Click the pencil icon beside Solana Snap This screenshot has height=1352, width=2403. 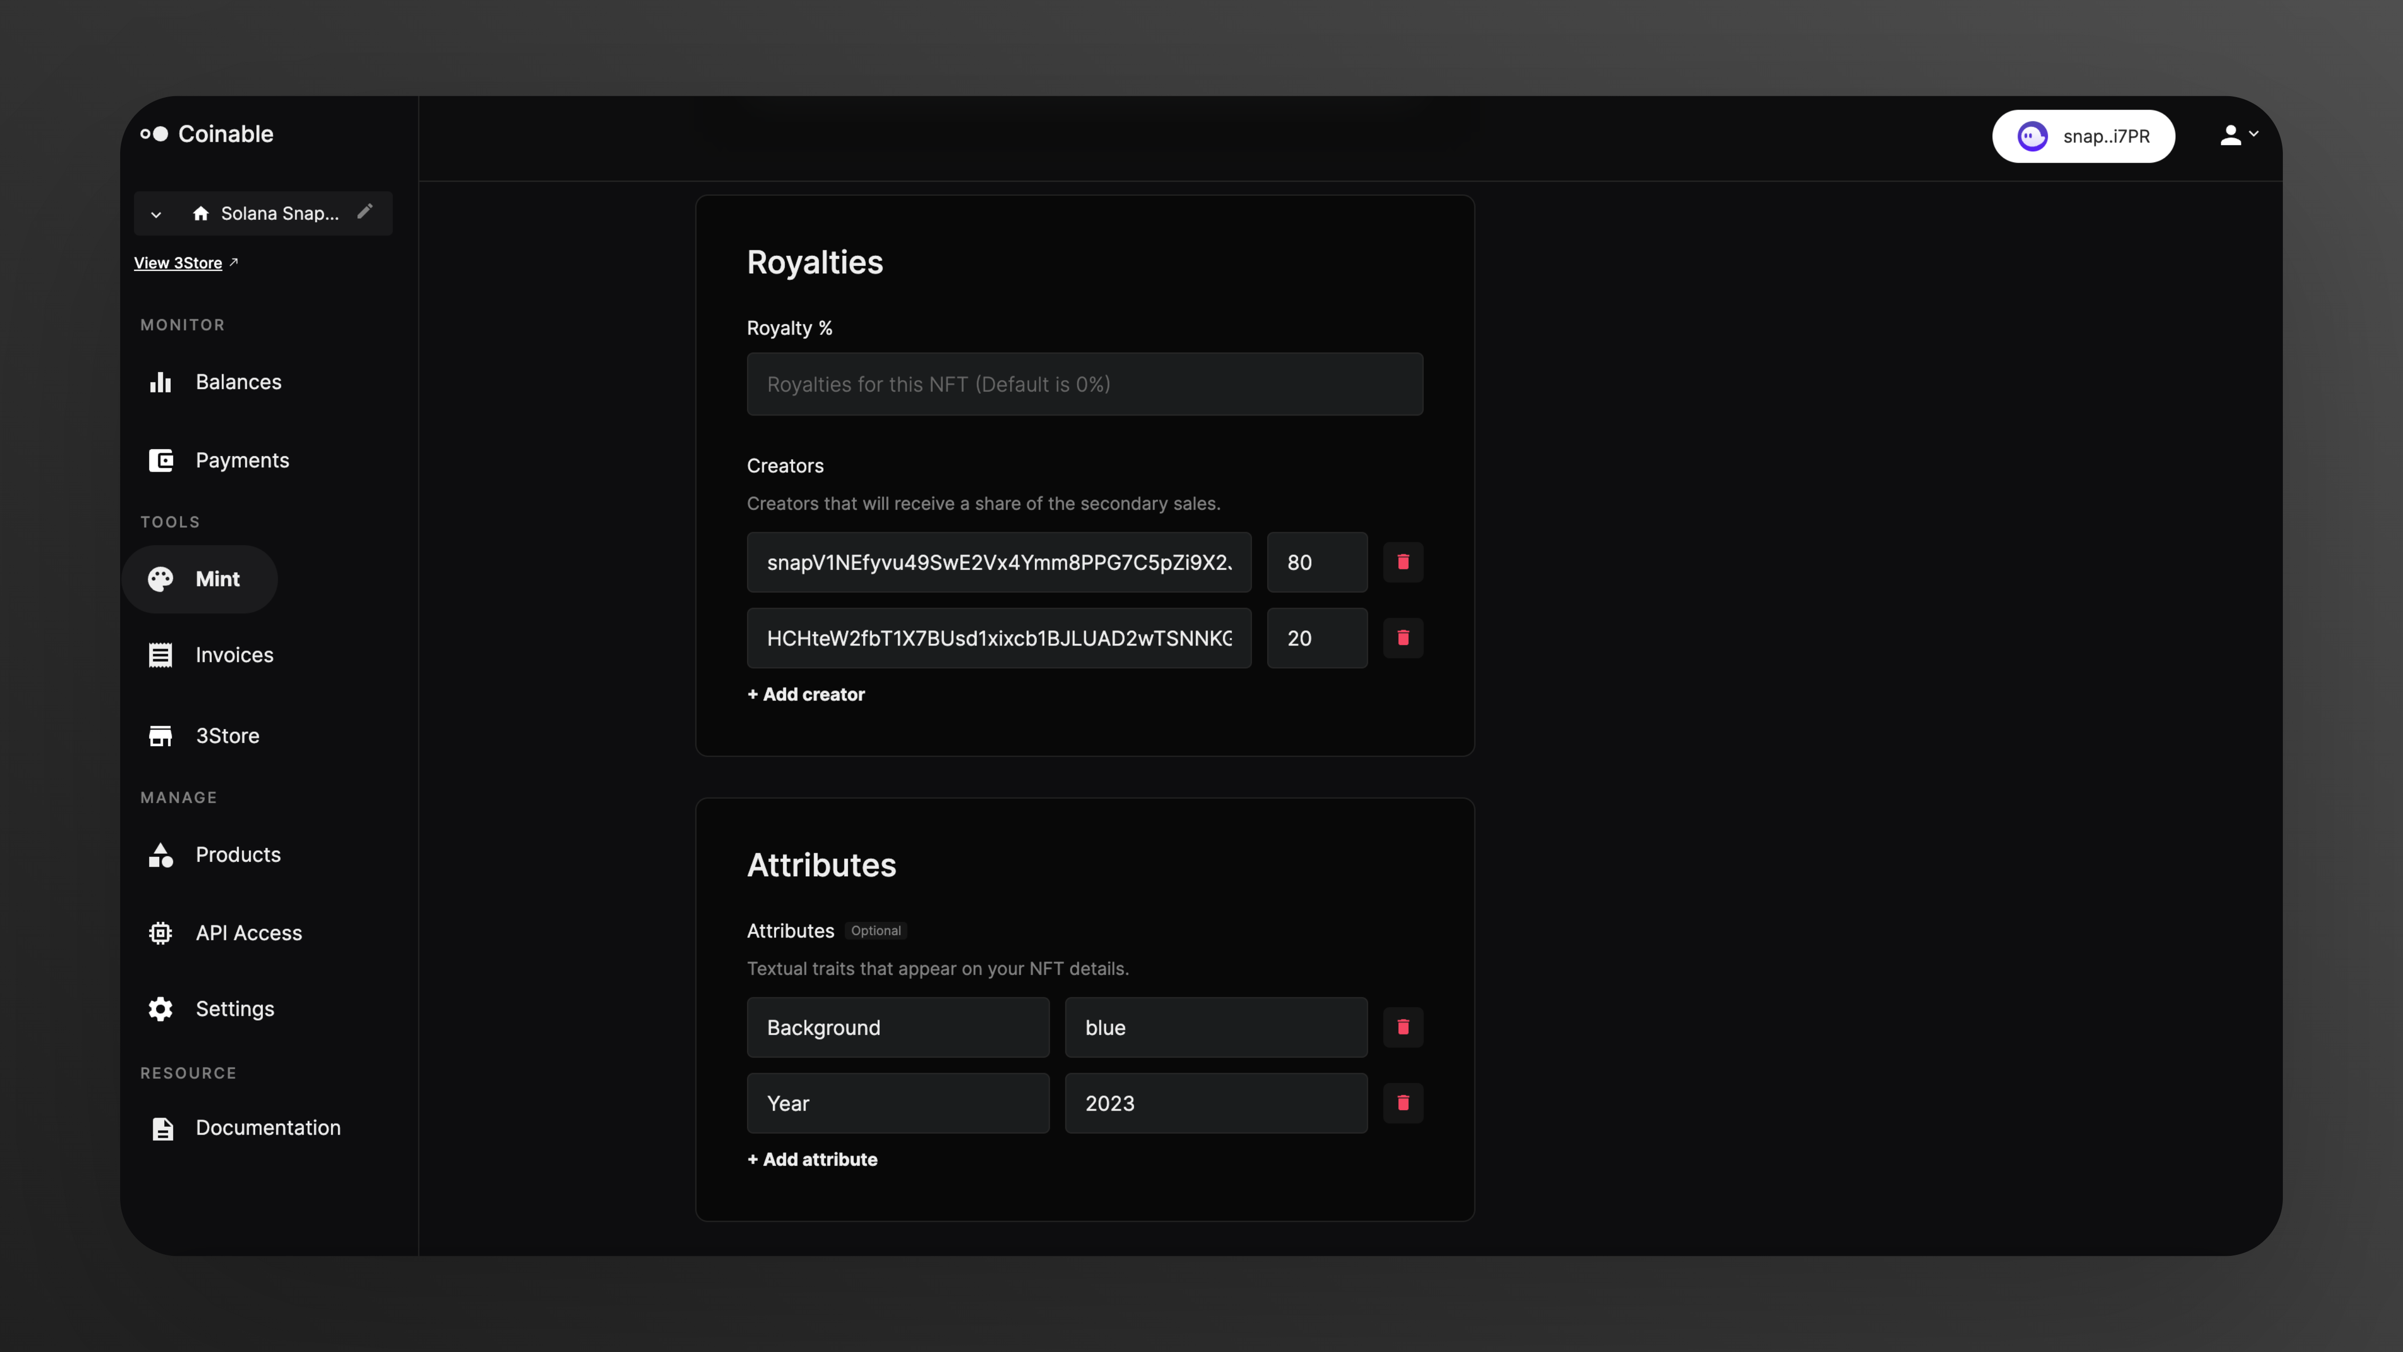click(365, 212)
